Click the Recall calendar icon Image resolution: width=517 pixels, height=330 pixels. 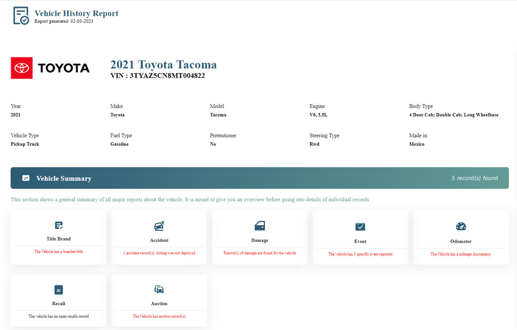coord(59,289)
